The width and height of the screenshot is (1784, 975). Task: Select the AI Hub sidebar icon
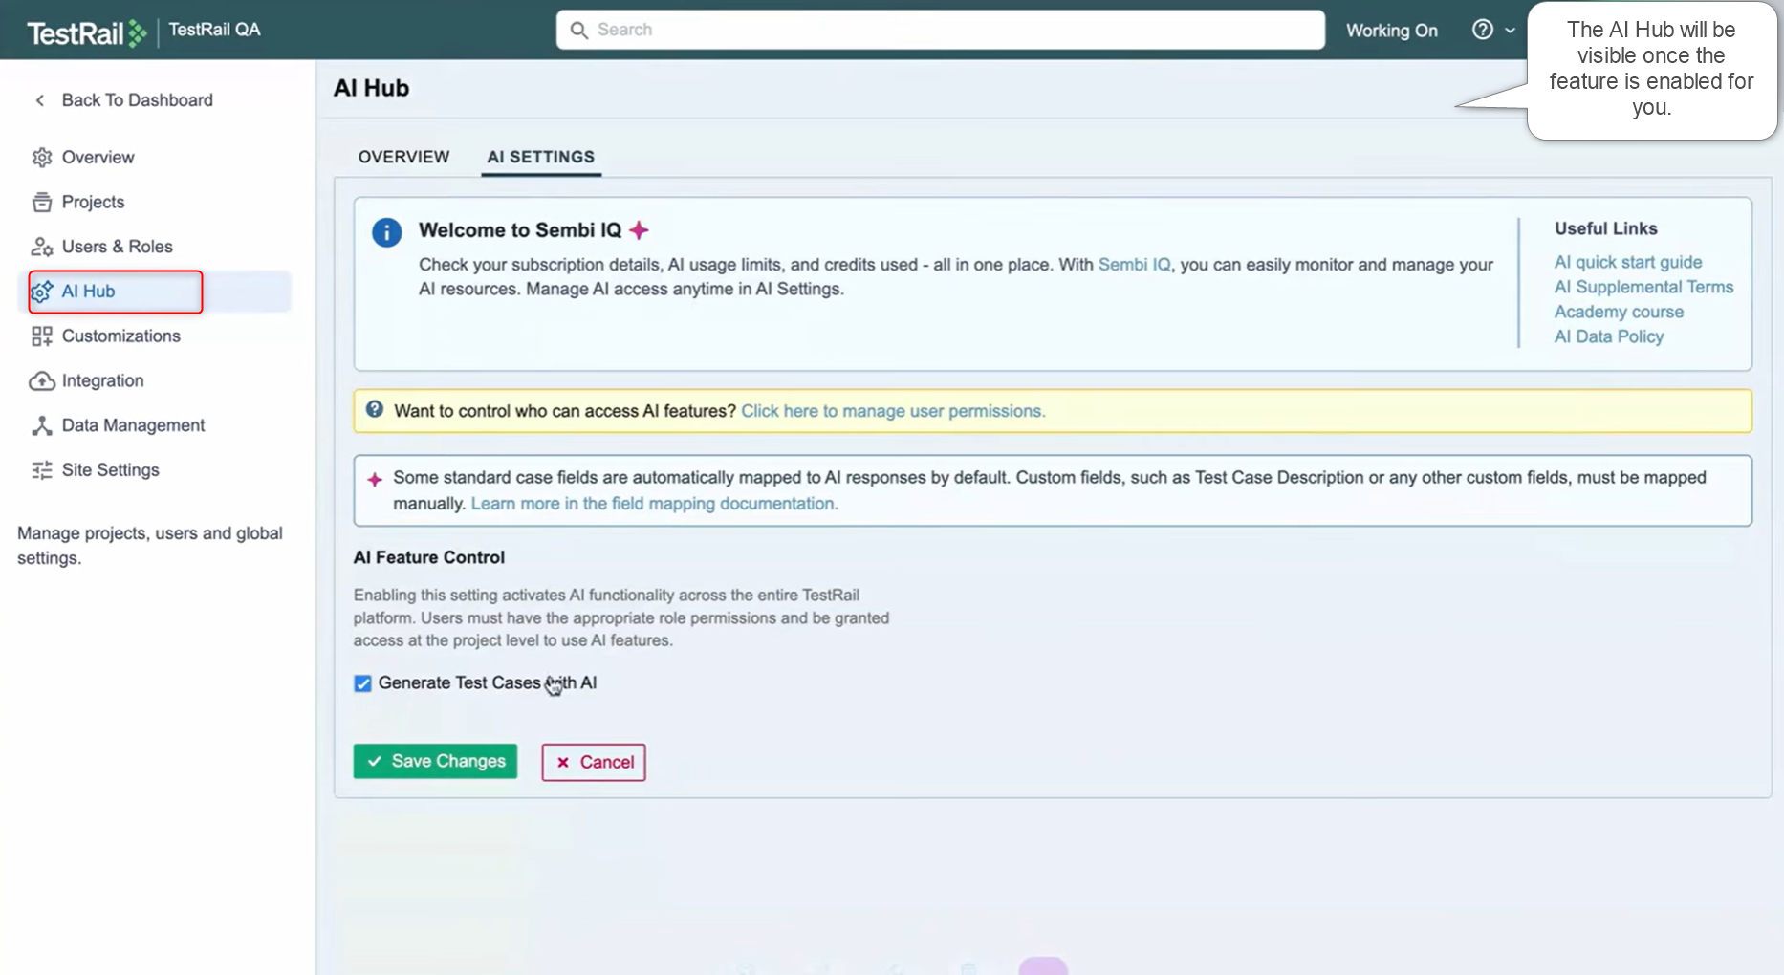click(x=42, y=292)
